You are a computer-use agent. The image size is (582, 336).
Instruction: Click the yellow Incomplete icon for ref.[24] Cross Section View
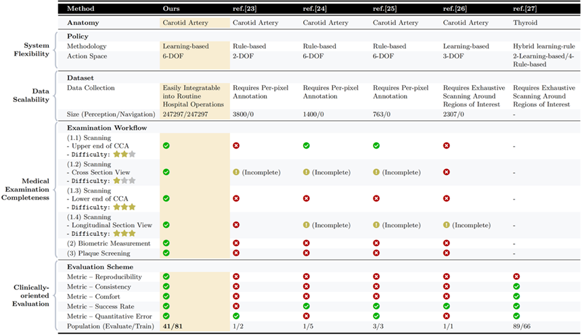click(307, 172)
